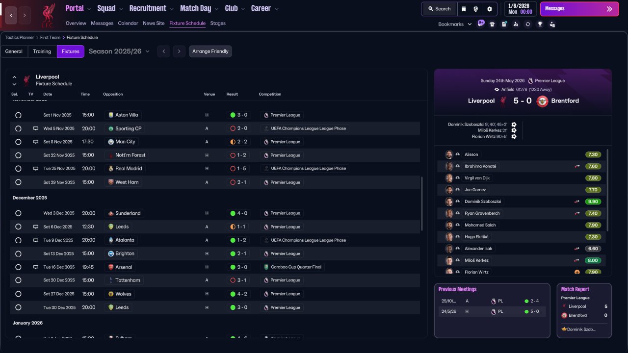Click the double-arrow icon on Messages button
Viewport: 628px width, 353px height.
[609, 9]
